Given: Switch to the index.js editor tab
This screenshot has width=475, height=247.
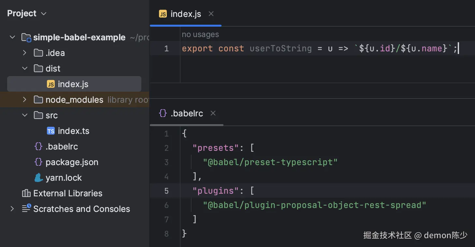Looking at the screenshot, I should pos(186,14).
